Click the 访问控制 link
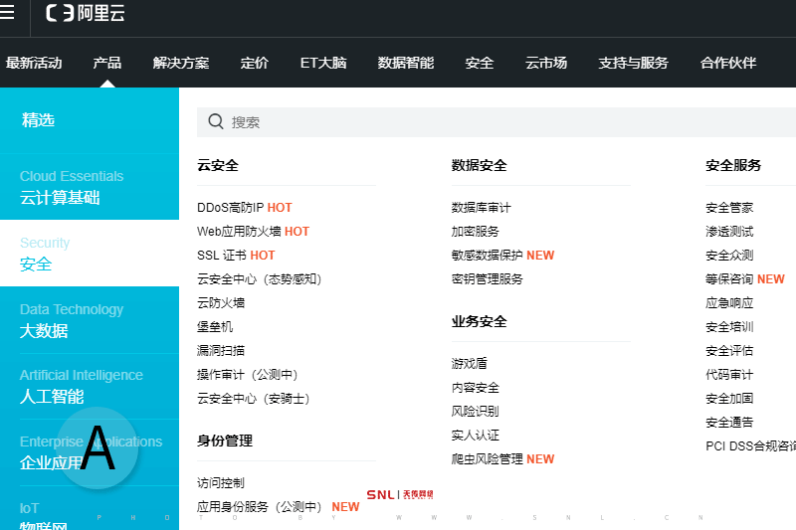 [x=221, y=483]
